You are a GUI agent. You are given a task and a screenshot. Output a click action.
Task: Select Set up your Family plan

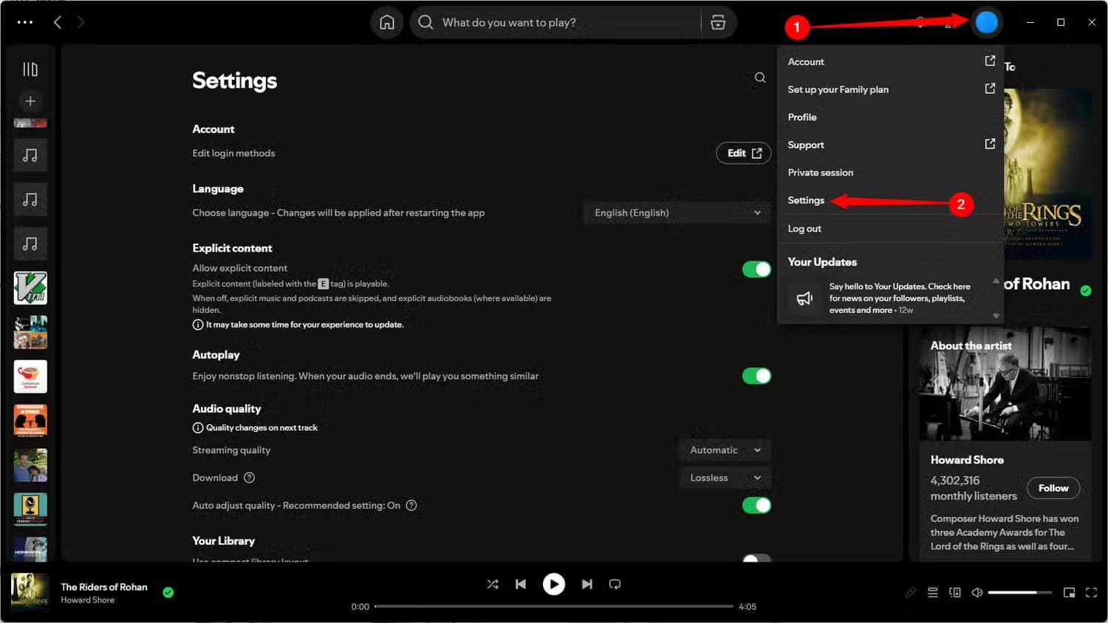tap(891, 89)
